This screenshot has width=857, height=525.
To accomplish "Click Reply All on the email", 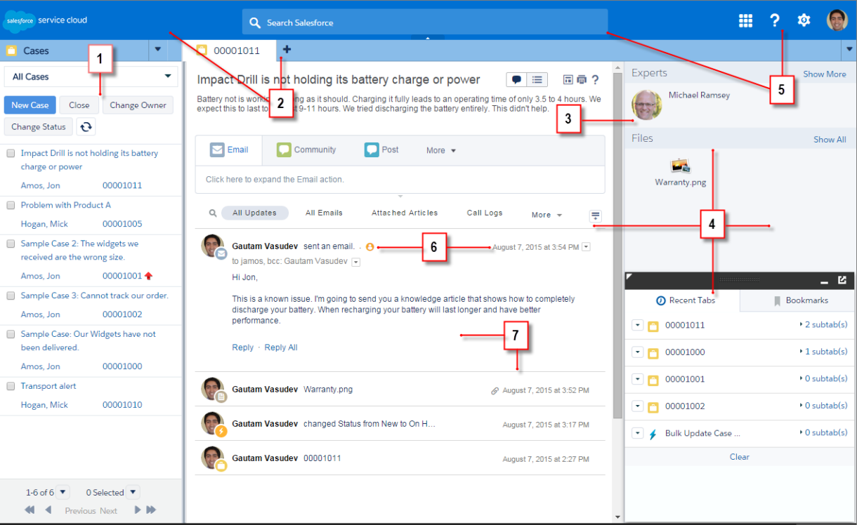I will [x=281, y=347].
